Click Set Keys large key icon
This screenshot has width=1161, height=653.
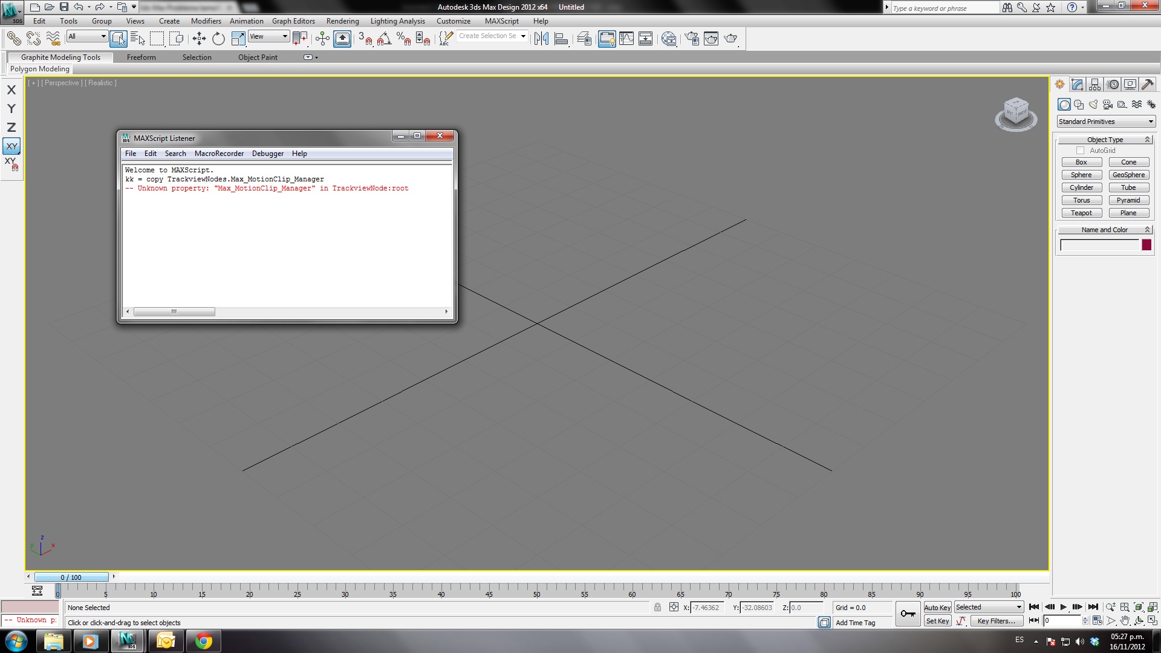[x=908, y=614]
